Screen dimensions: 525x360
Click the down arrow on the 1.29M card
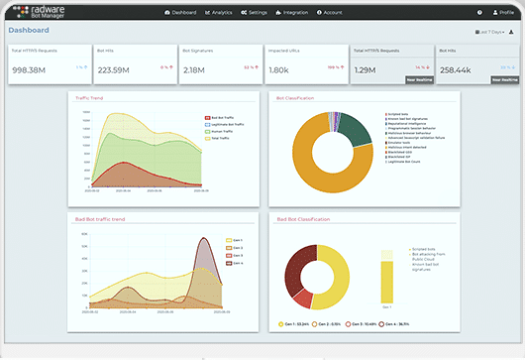pos(428,67)
